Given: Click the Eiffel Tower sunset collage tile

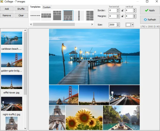Looking at the screenshot, I should pyautogui.click(x=94, y=95).
